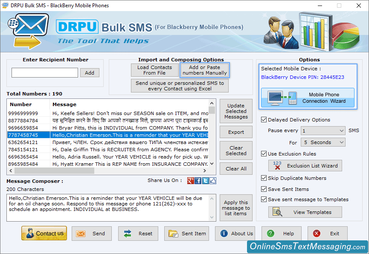Image resolution: width=369 pixels, height=254 pixels.
Task: Click the recipient number input field
Action: [45, 73]
